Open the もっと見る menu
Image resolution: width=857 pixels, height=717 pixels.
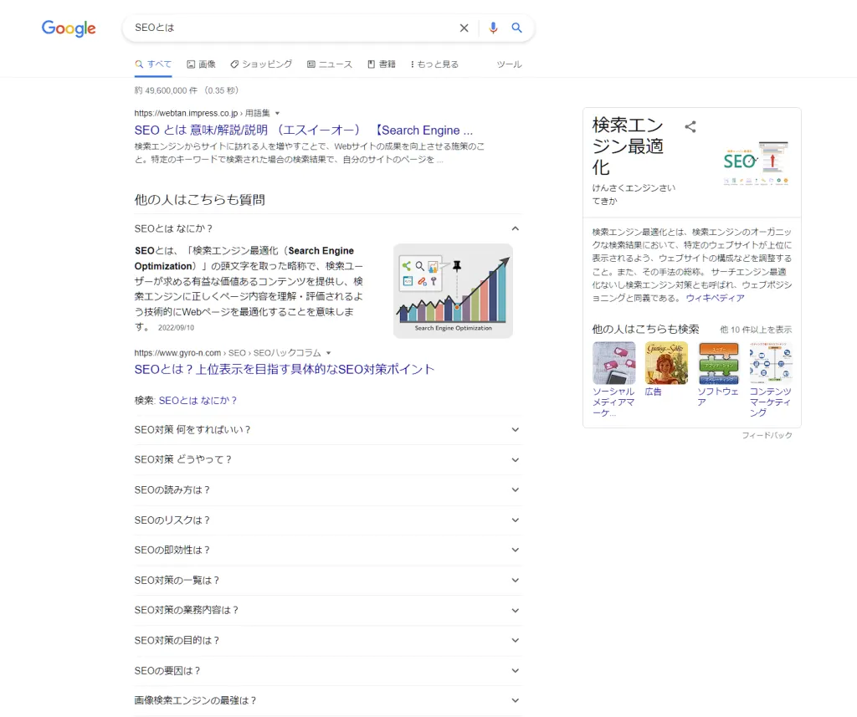(x=434, y=64)
